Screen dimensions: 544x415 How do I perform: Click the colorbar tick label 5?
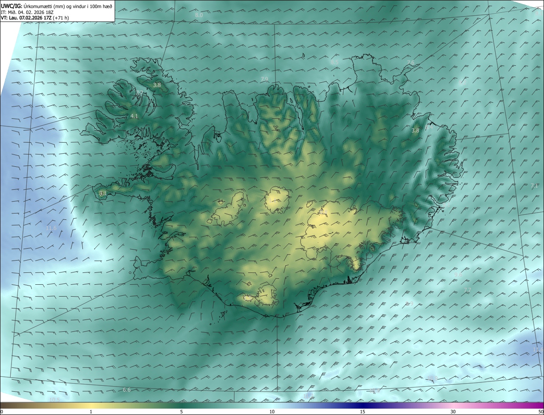181,412
